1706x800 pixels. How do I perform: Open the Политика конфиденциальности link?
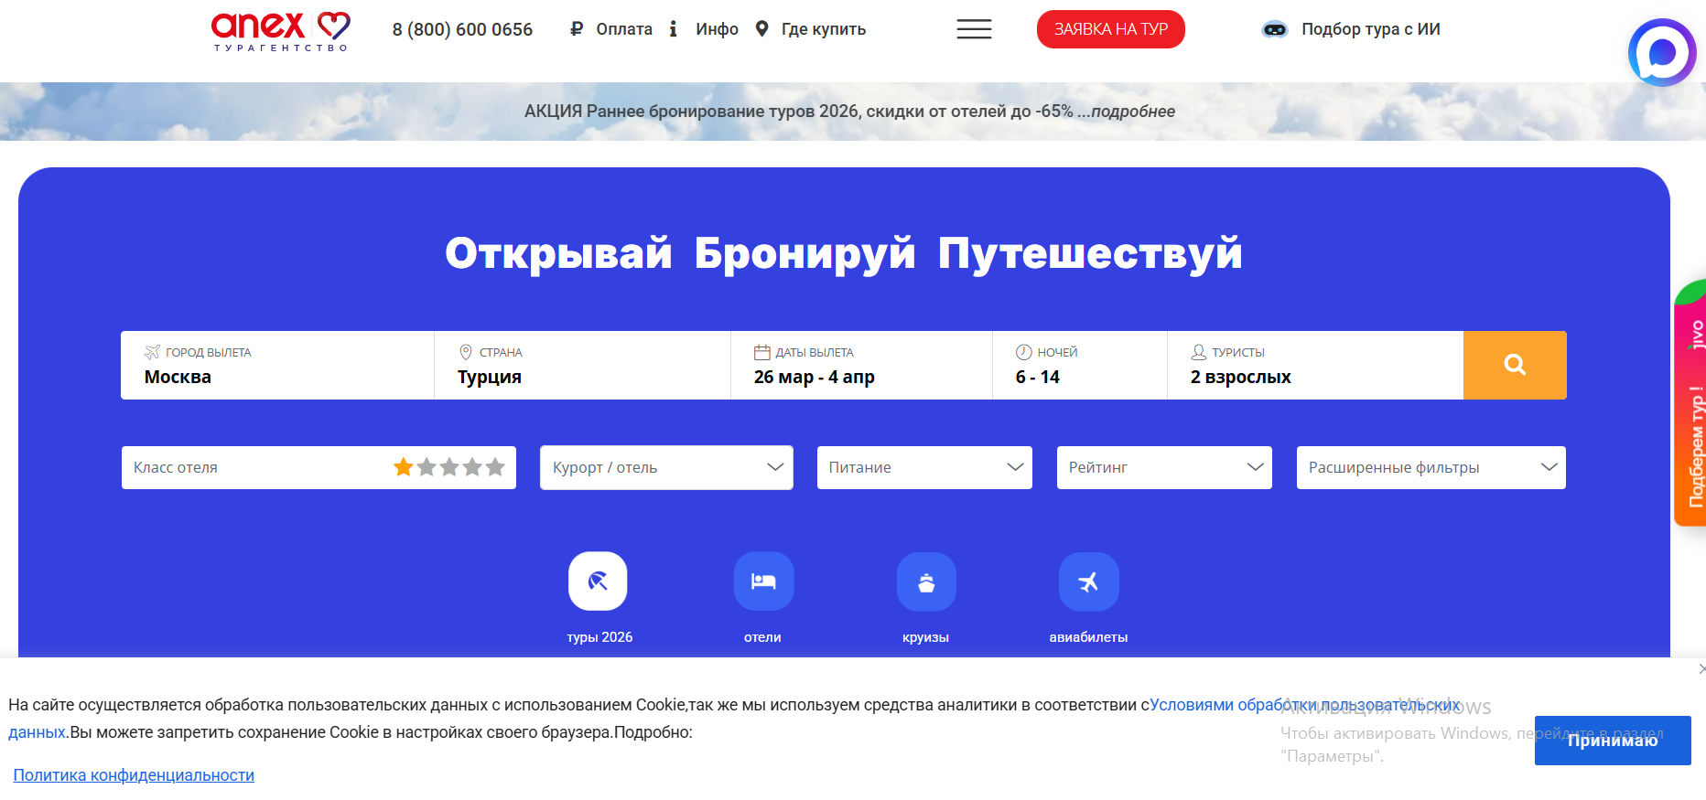click(134, 775)
